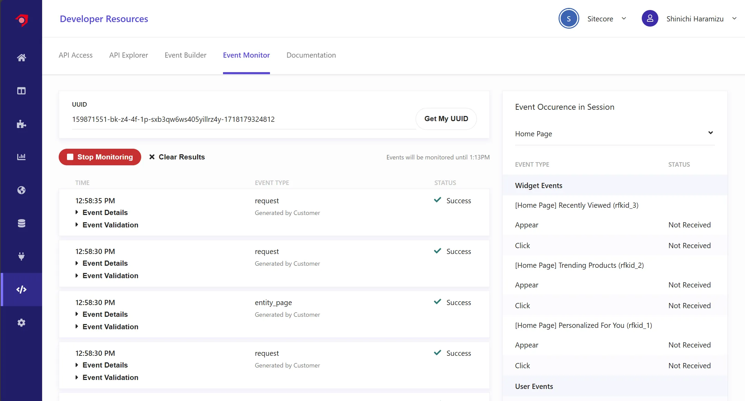Viewport: 745px width, 401px height.
Task: Click the Developer/Code icon in sidebar
Action: pos(21,289)
